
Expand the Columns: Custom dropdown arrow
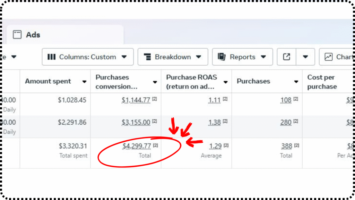click(x=124, y=57)
